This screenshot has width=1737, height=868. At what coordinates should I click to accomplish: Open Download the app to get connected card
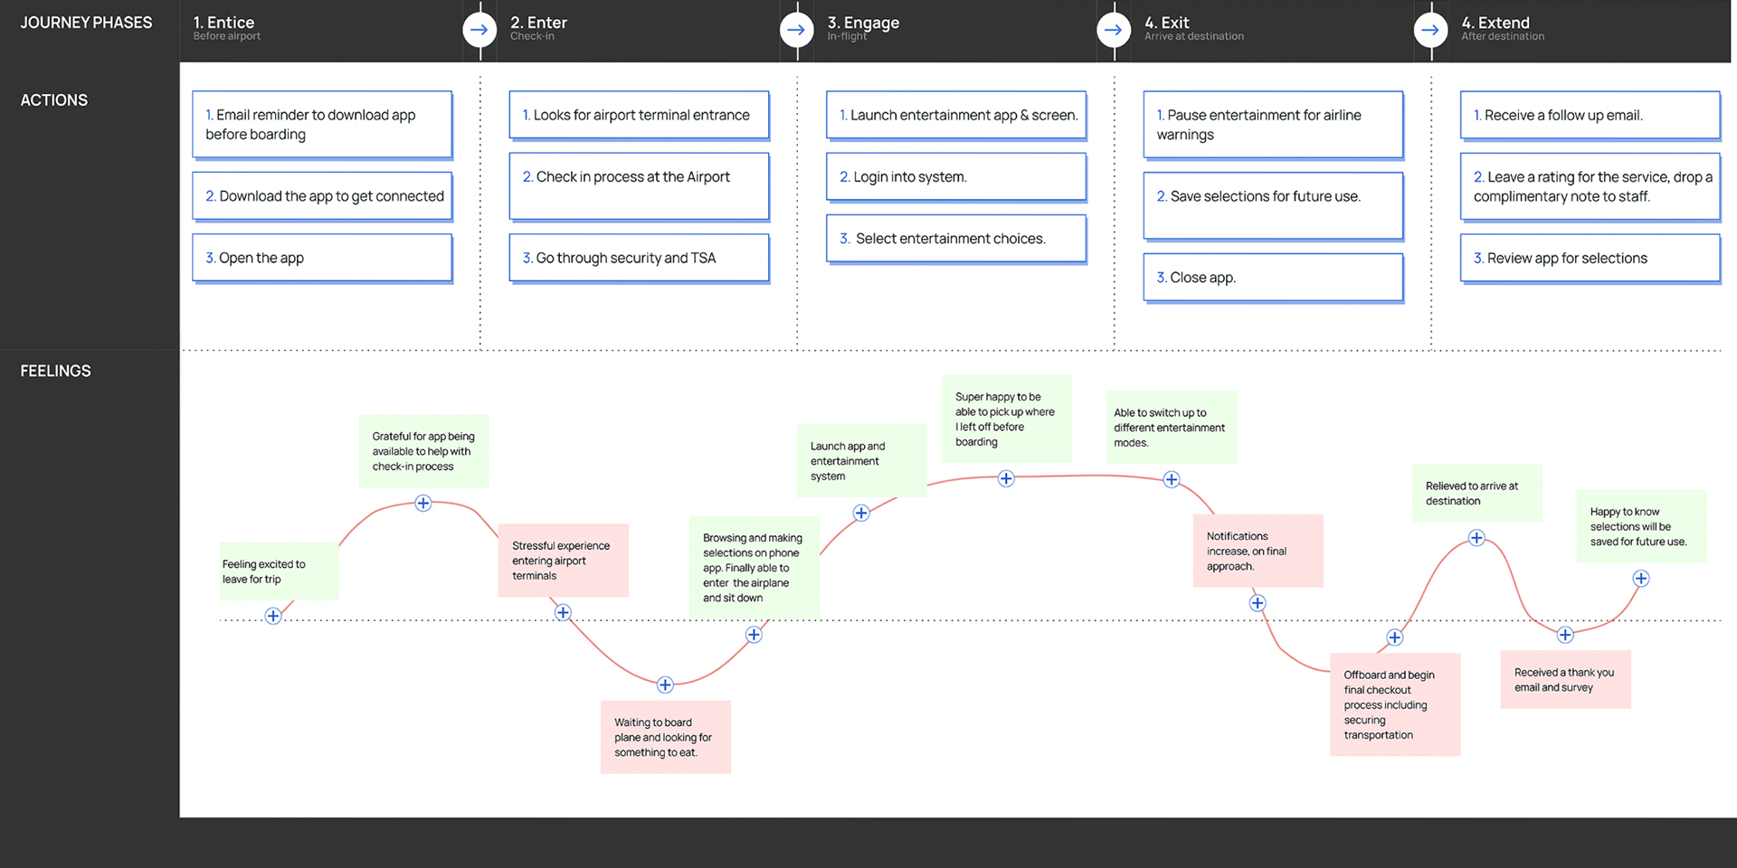pos(322,196)
